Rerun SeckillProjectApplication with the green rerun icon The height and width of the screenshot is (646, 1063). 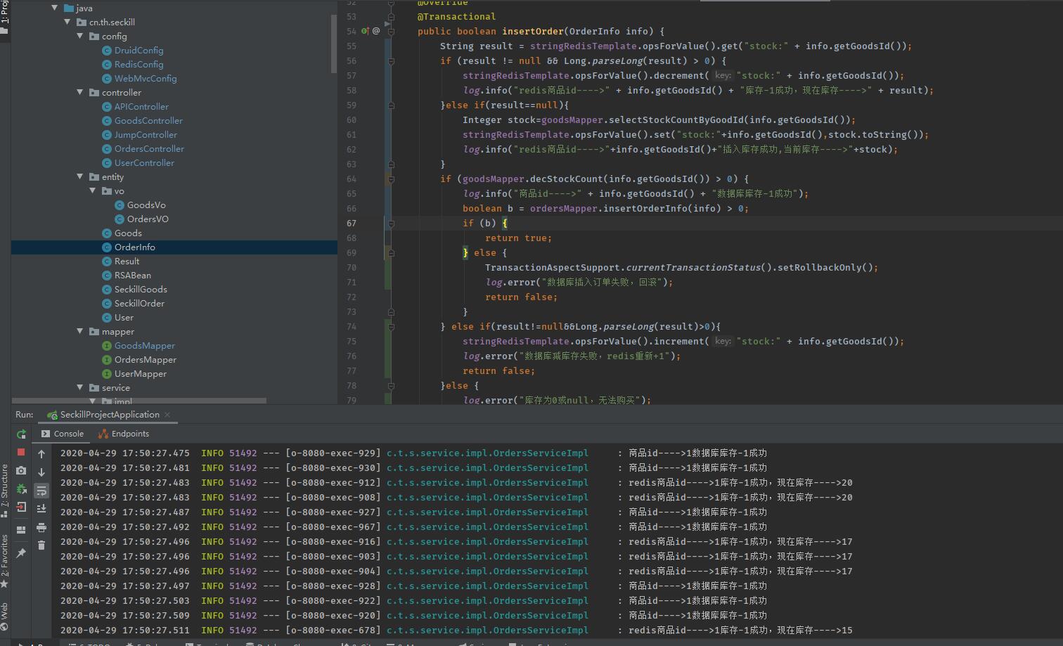click(x=21, y=434)
